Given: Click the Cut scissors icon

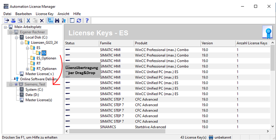Looking at the screenshot, I should tap(28, 20).
